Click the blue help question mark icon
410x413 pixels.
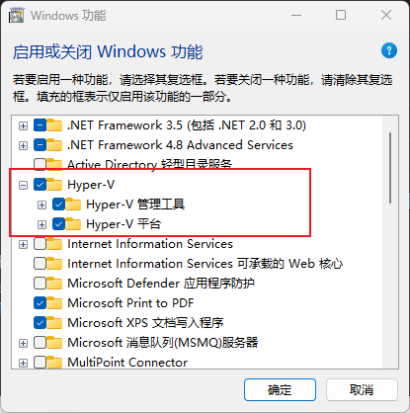pyautogui.click(x=389, y=50)
